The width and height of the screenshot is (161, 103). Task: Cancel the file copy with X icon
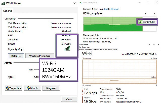[155, 13]
